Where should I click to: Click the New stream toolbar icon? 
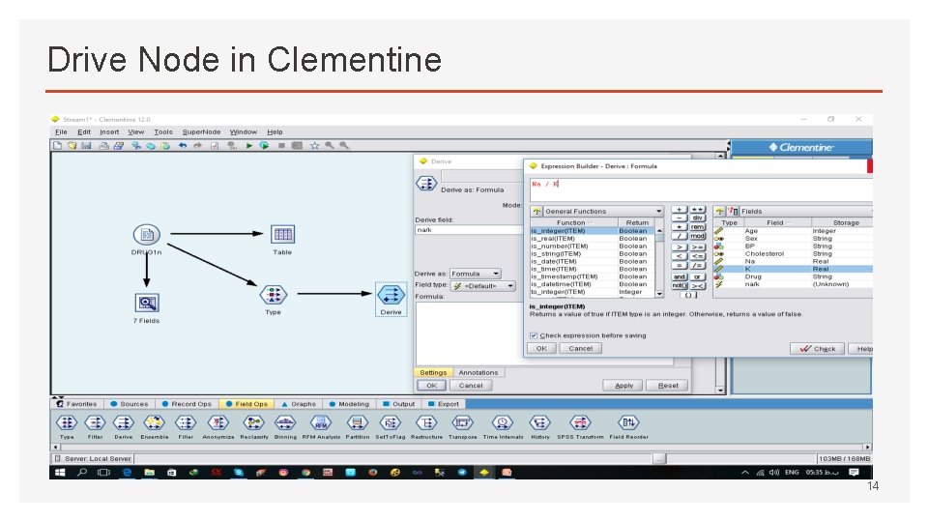coord(58,146)
